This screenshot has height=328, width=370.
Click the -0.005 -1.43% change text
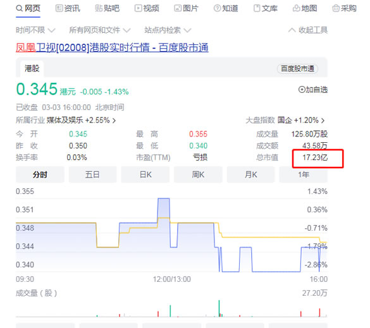[104, 92]
